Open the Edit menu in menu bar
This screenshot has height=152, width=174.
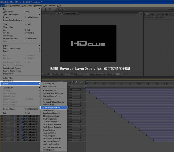pos(7,5)
